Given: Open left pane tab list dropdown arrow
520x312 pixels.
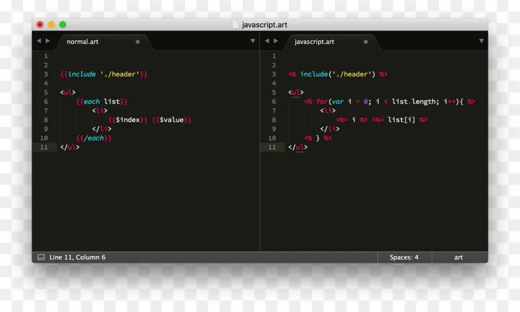Looking at the screenshot, I should click(252, 41).
